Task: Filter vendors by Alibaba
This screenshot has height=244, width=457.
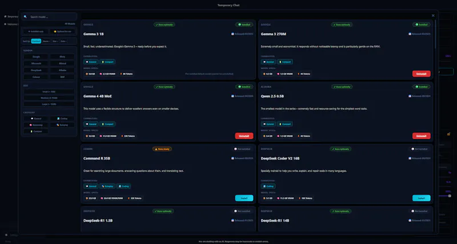Action: point(62,70)
